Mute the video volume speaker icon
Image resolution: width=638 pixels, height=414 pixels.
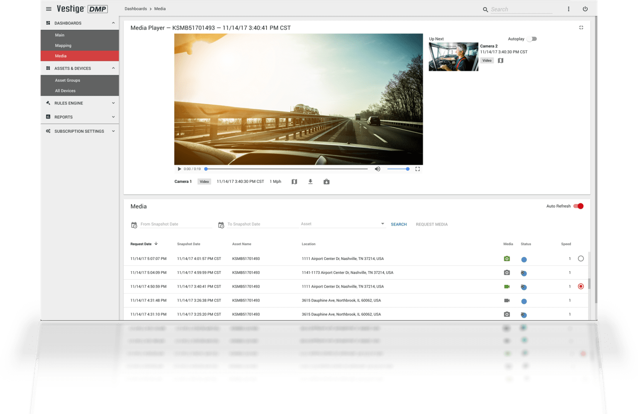point(378,169)
